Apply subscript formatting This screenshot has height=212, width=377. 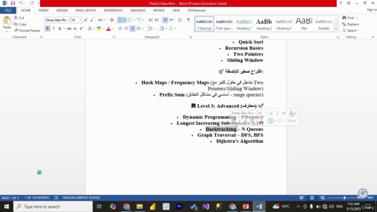75,29
